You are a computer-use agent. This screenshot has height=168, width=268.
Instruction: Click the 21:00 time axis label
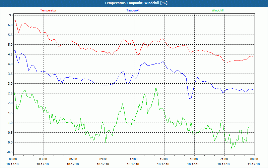[223, 159]
